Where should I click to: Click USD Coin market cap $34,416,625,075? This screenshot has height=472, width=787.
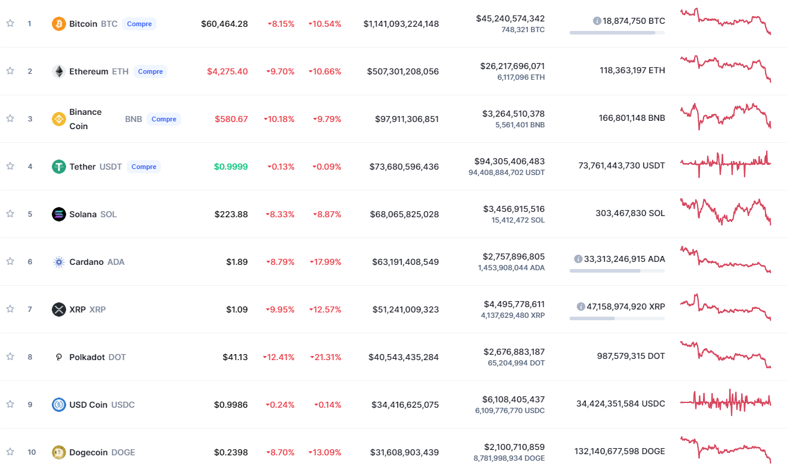pyautogui.click(x=405, y=405)
